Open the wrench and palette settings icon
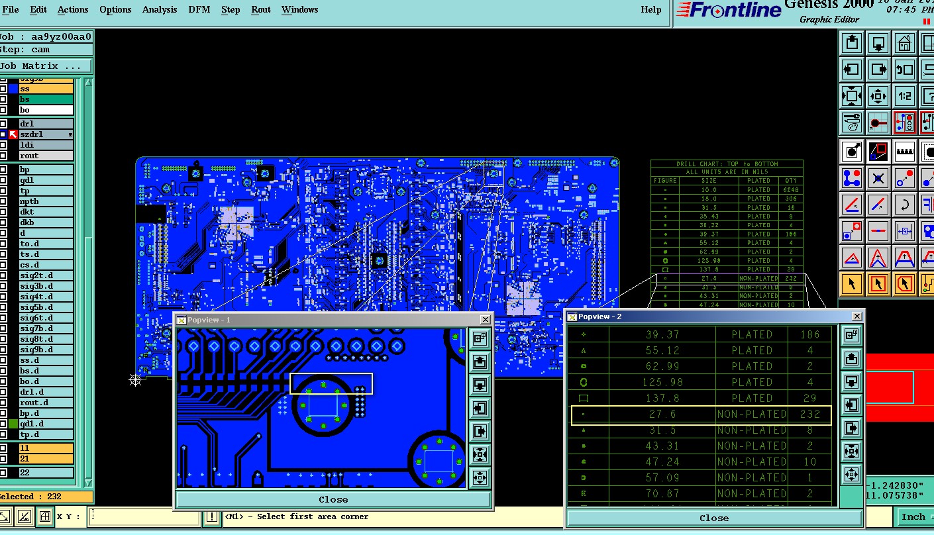This screenshot has height=535, width=934. pyautogui.click(x=852, y=122)
